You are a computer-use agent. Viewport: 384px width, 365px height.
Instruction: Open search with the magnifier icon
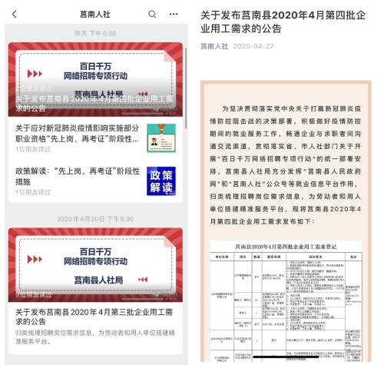click(x=152, y=14)
